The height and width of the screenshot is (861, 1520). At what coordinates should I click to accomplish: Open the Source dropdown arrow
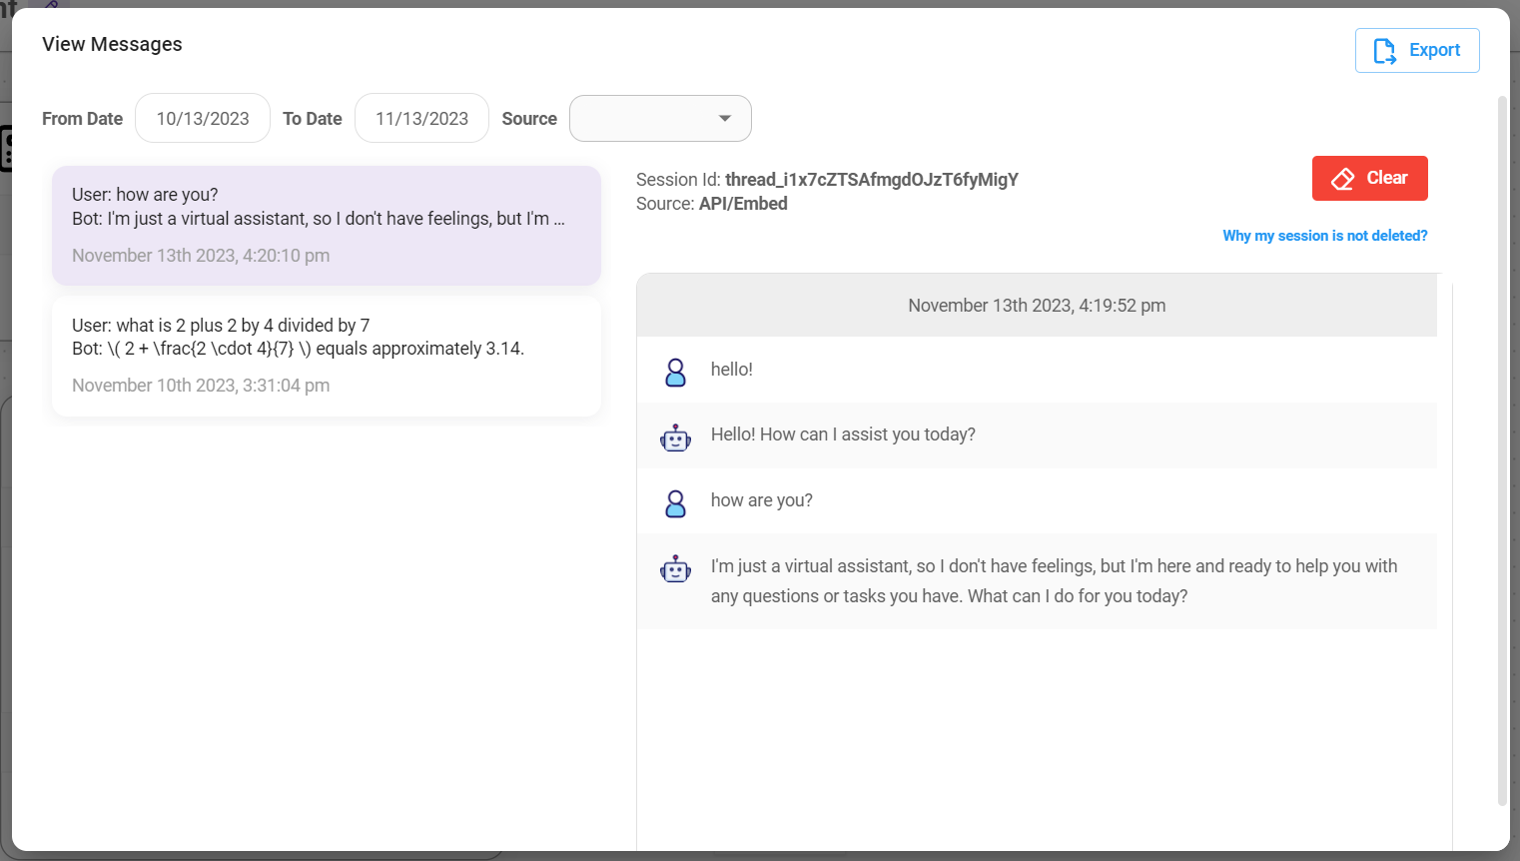click(725, 119)
